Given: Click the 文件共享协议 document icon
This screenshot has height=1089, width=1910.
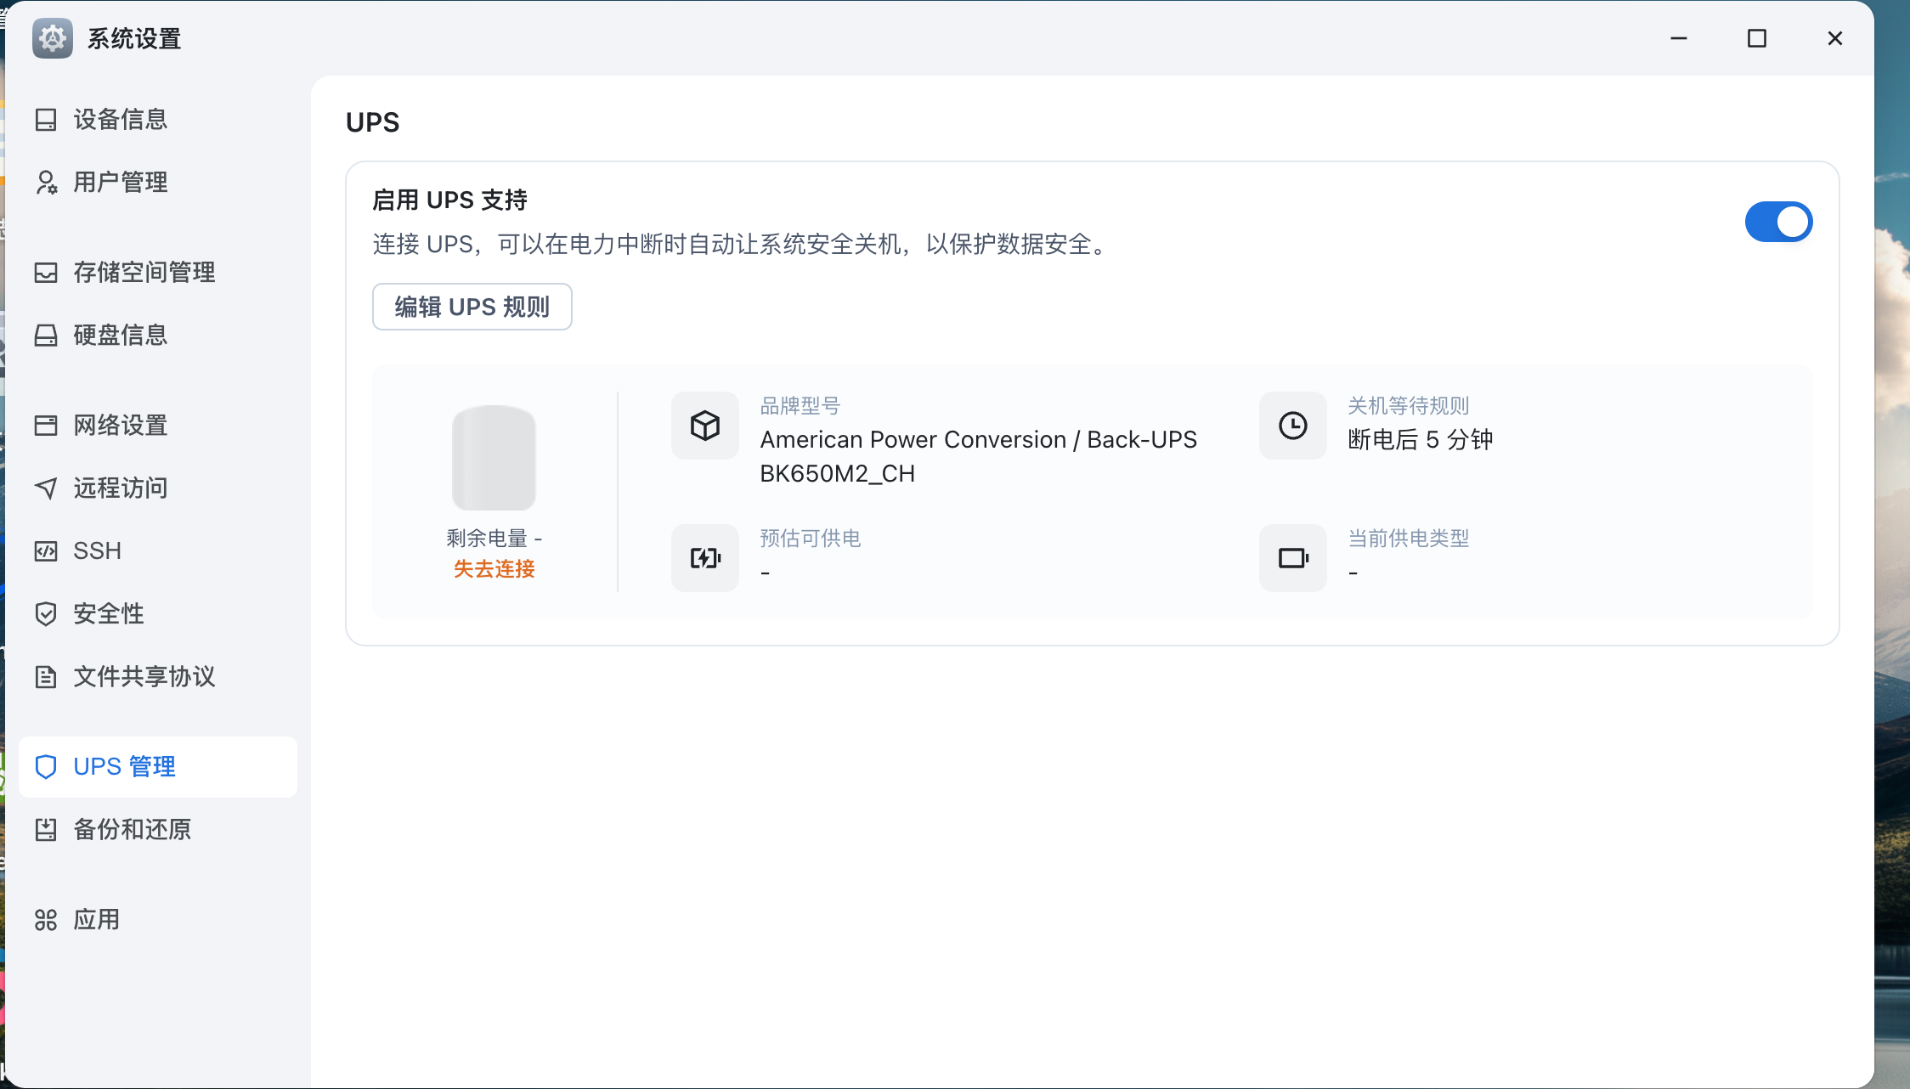Looking at the screenshot, I should coord(46,677).
